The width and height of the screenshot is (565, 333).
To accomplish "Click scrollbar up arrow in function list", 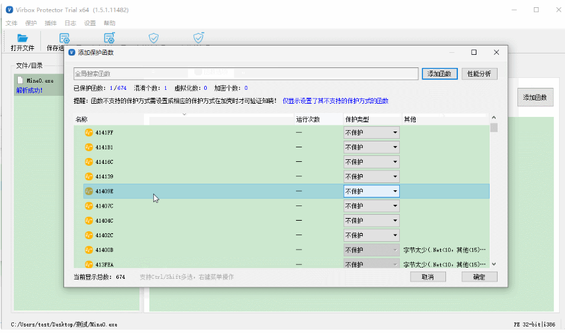I will [x=494, y=118].
